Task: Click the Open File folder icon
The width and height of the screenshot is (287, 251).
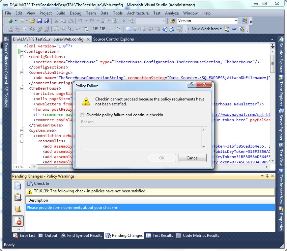Action: tap(32, 21)
